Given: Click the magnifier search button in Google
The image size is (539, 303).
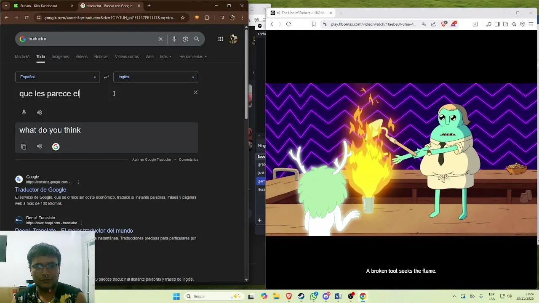Looking at the screenshot, I should click(x=197, y=39).
